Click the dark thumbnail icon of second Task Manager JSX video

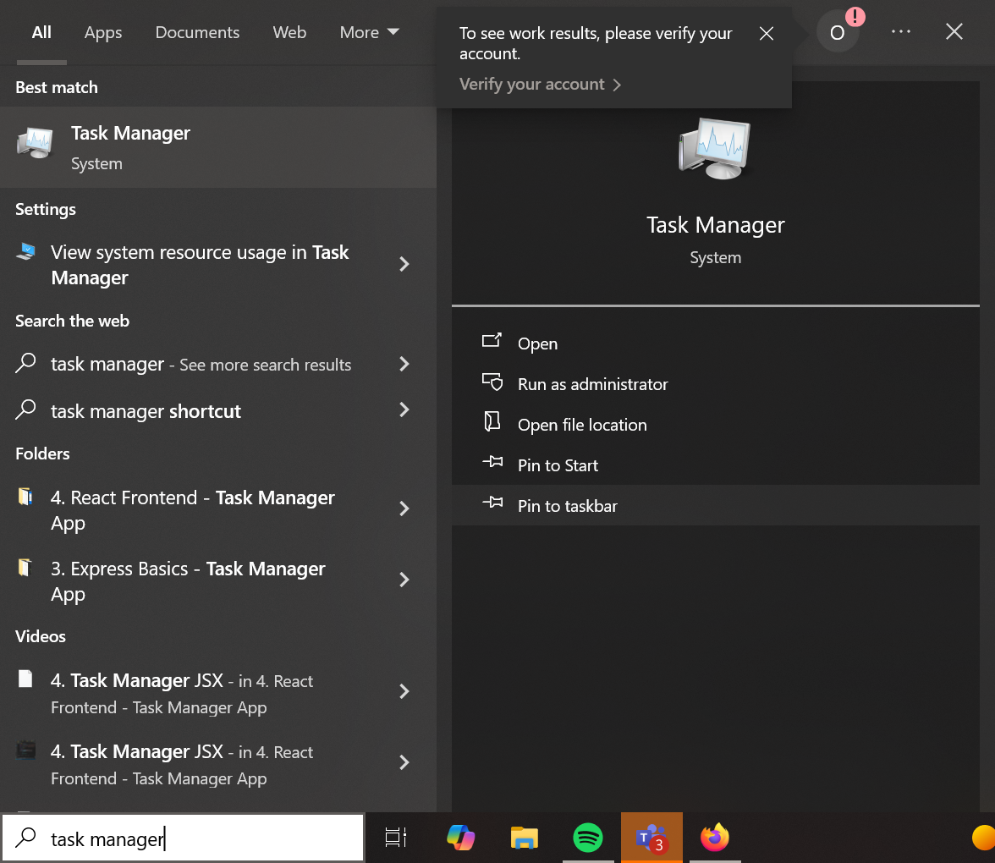coord(25,750)
